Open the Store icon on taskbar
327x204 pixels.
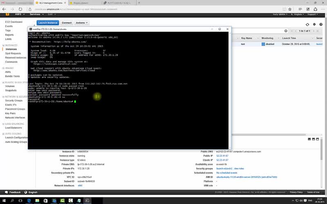(45, 201)
